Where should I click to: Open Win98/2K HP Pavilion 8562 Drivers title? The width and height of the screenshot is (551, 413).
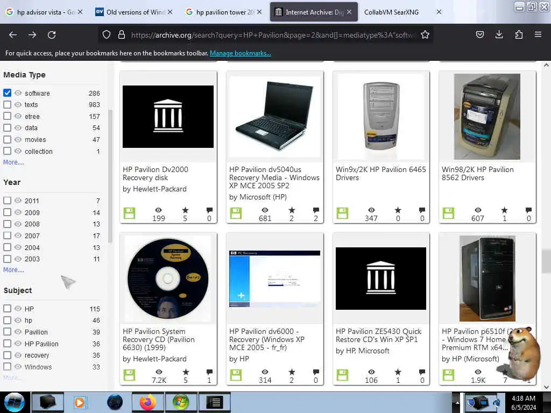478,174
